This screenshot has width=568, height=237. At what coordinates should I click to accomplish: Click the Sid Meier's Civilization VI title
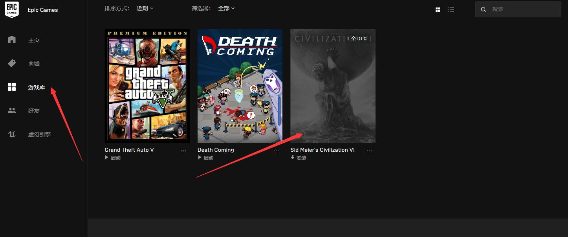(322, 150)
